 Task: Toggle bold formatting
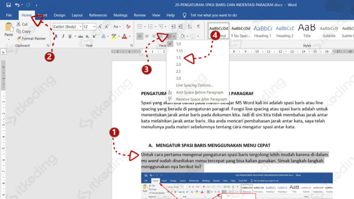point(56,36)
